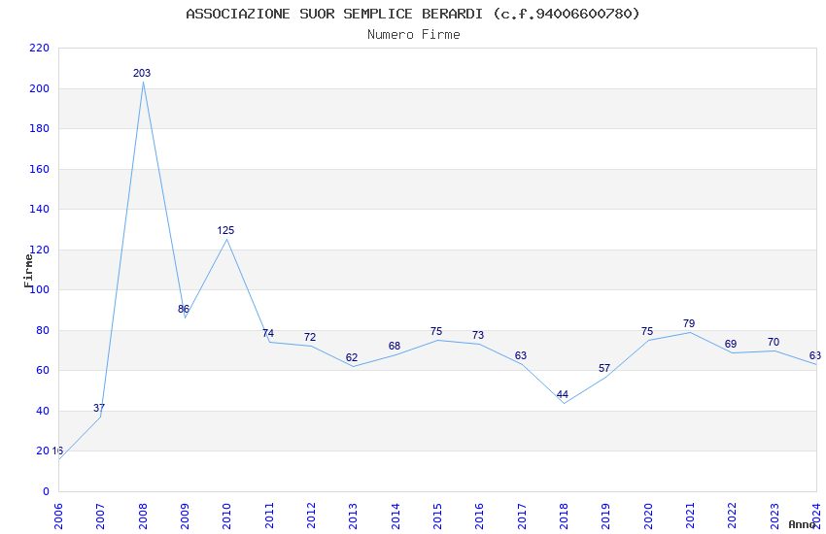Viewport: 826px width, 534px height.
Task: Click x-axis year label 2023
Action: (774, 516)
